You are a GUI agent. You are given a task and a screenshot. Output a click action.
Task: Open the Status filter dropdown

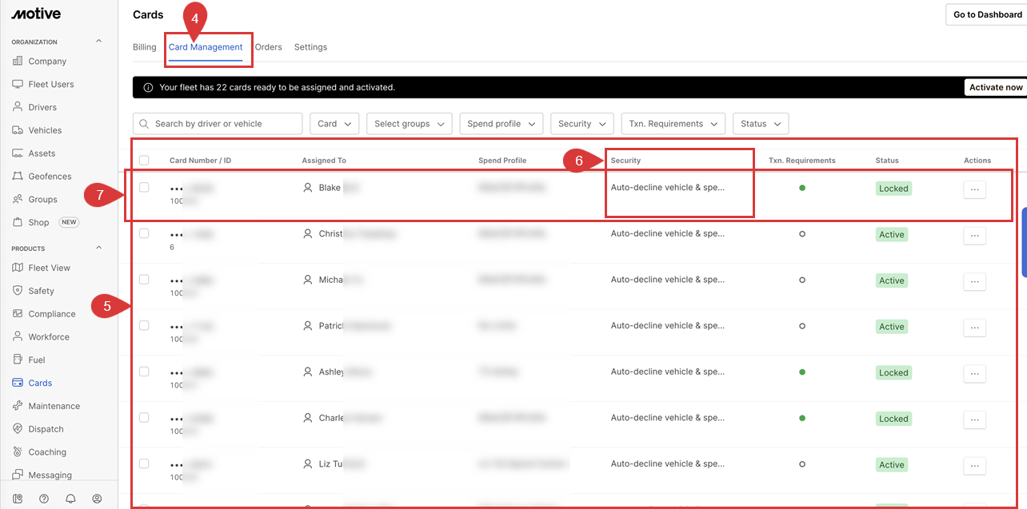click(760, 124)
